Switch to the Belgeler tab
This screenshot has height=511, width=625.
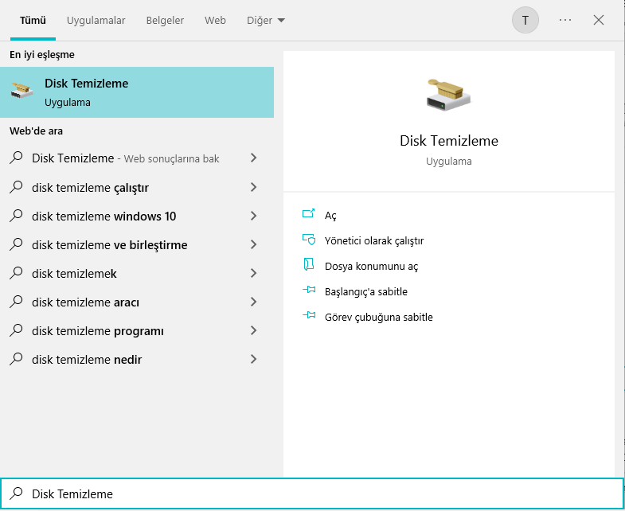(165, 21)
